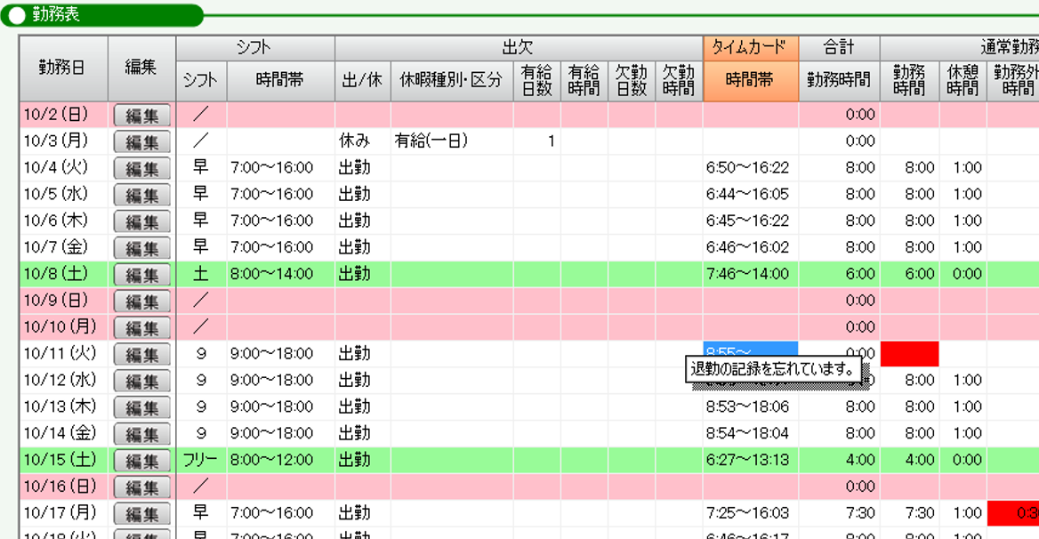Click the orange 時間帯 column header
Viewport: 1039px width, 539px height.
(751, 81)
